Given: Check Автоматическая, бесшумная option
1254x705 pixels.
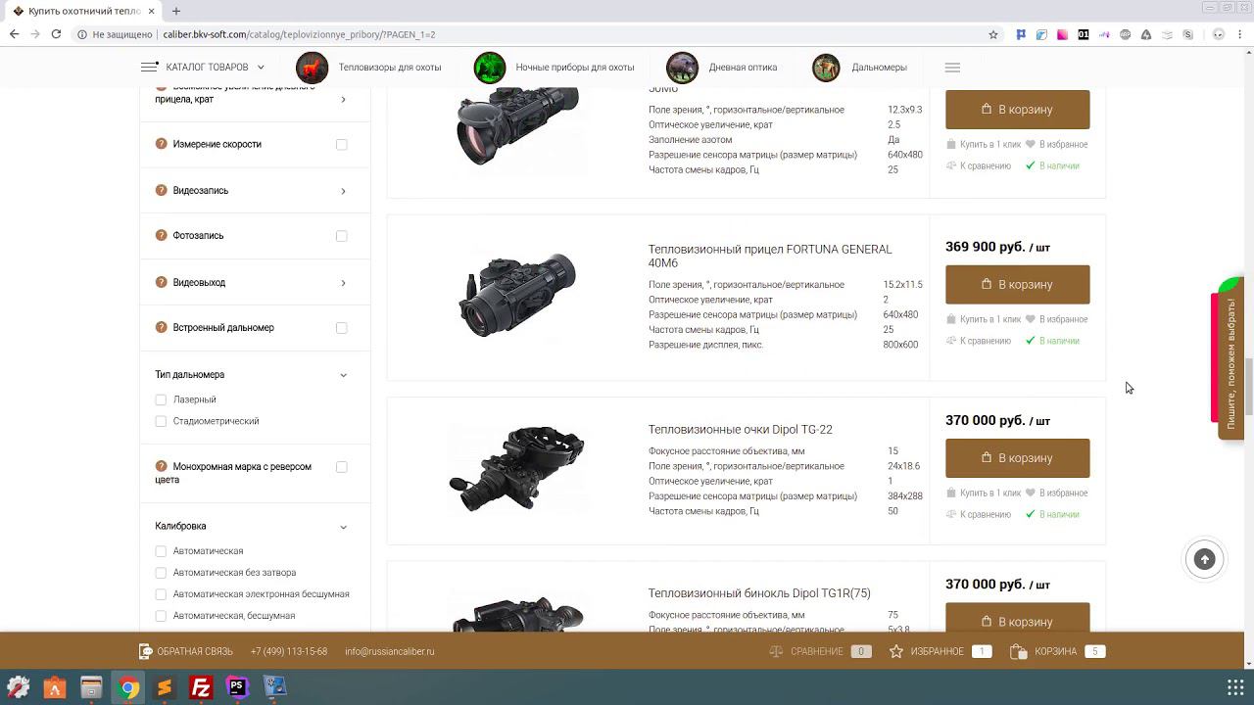Looking at the screenshot, I should click(161, 616).
